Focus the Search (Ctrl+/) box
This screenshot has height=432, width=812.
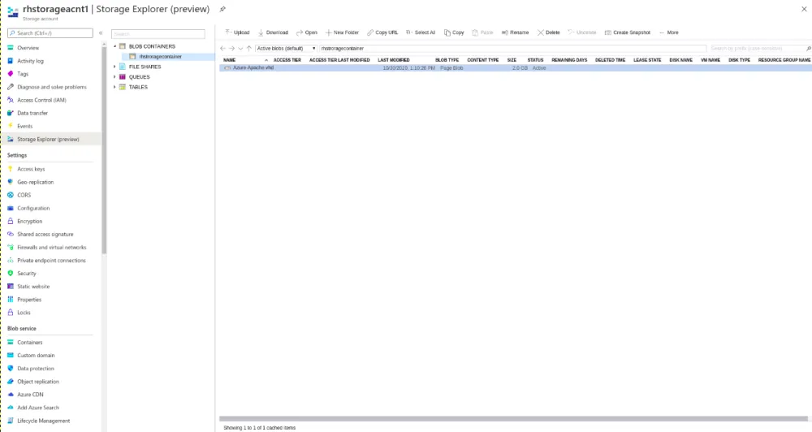pyautogui.click(x=50, y=33)
